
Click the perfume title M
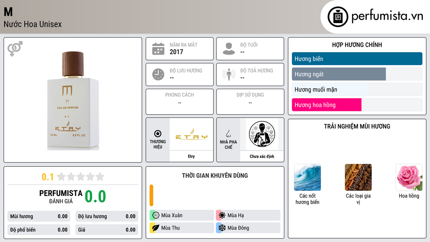click(8, 12)
